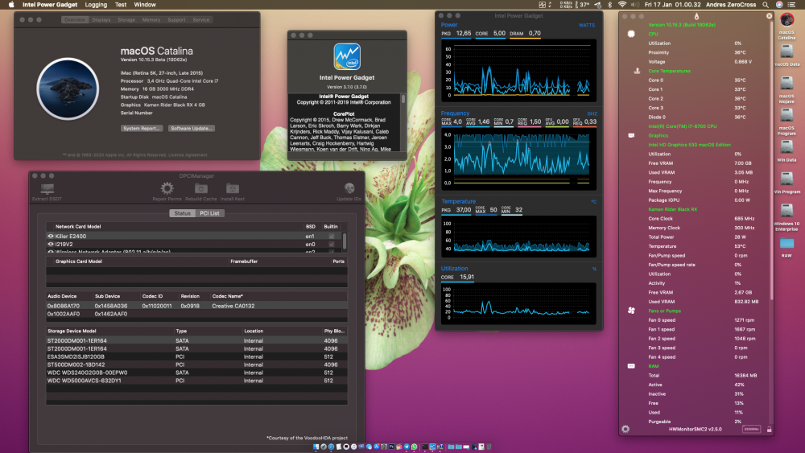This screenshot has width=805, height=453.
Task: Open the Intel Power Gadget application menu
Action: click(50, 5)
